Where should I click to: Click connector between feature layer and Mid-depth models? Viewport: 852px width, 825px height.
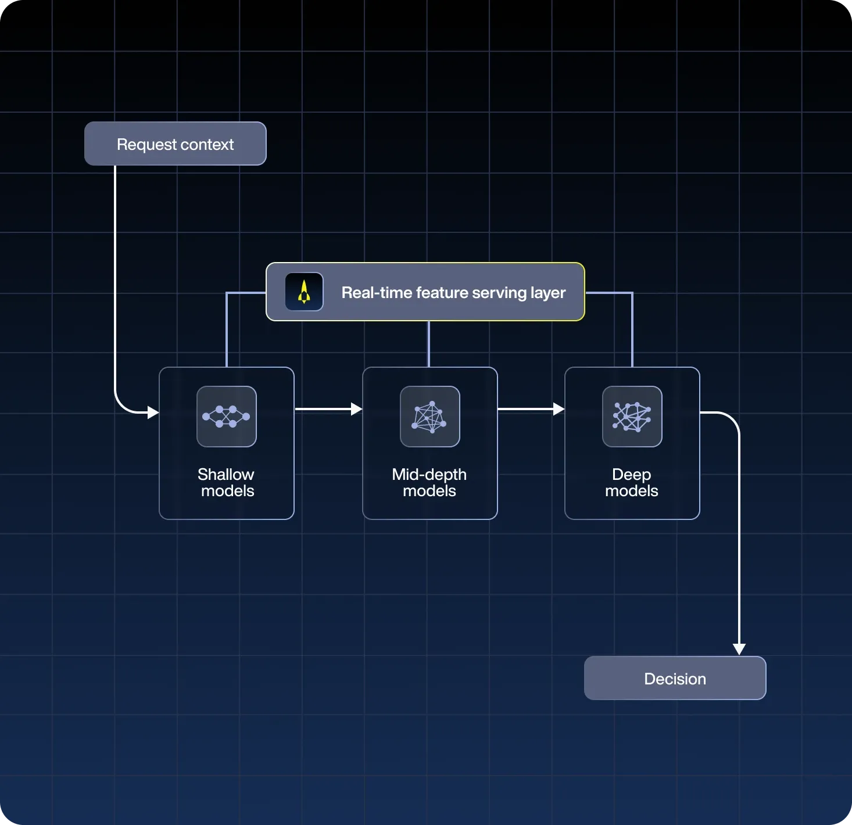tap(429, 343)
